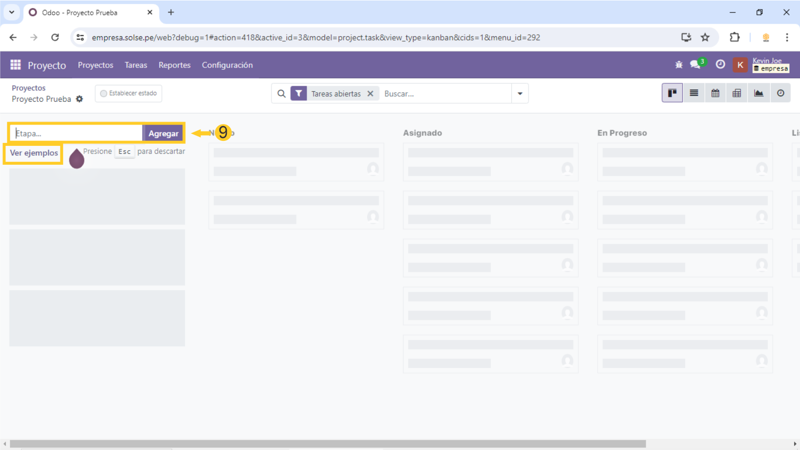Viewport: 800px width, 450px height.
Task: Click the debug bug icon
Action: 679,65
